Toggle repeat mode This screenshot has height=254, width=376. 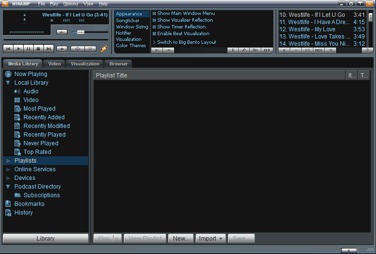point(91,49)
